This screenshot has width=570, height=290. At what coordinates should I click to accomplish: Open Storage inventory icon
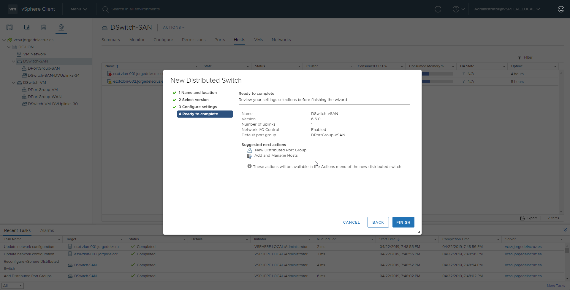point(44,27)
